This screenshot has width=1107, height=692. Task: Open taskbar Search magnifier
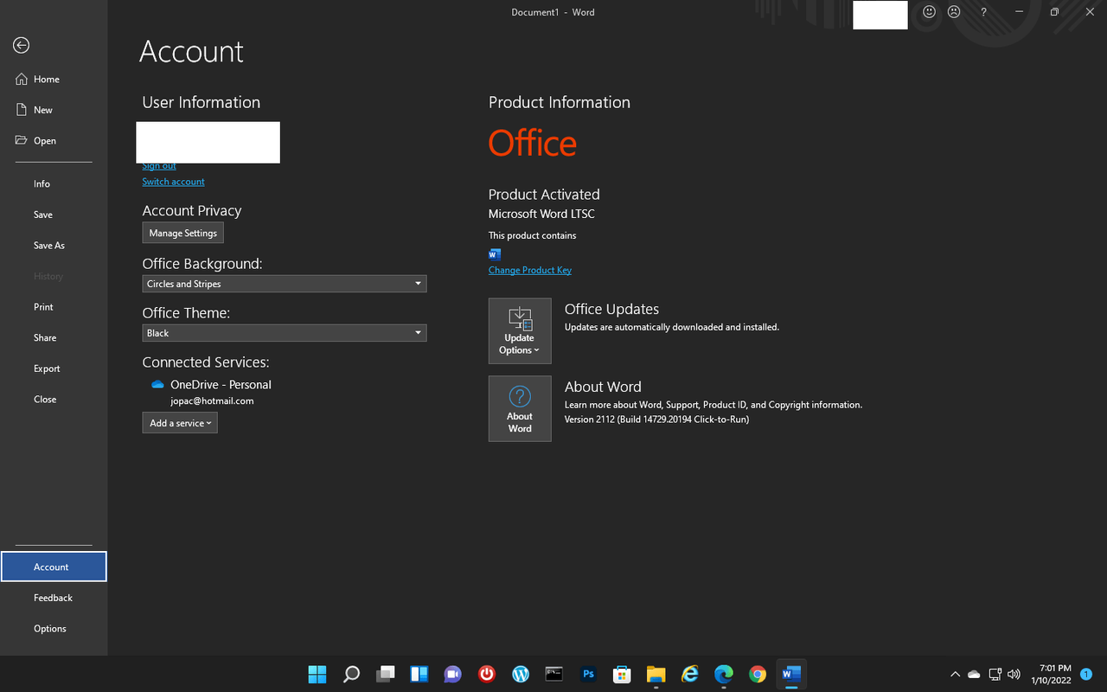coord(351,674)
